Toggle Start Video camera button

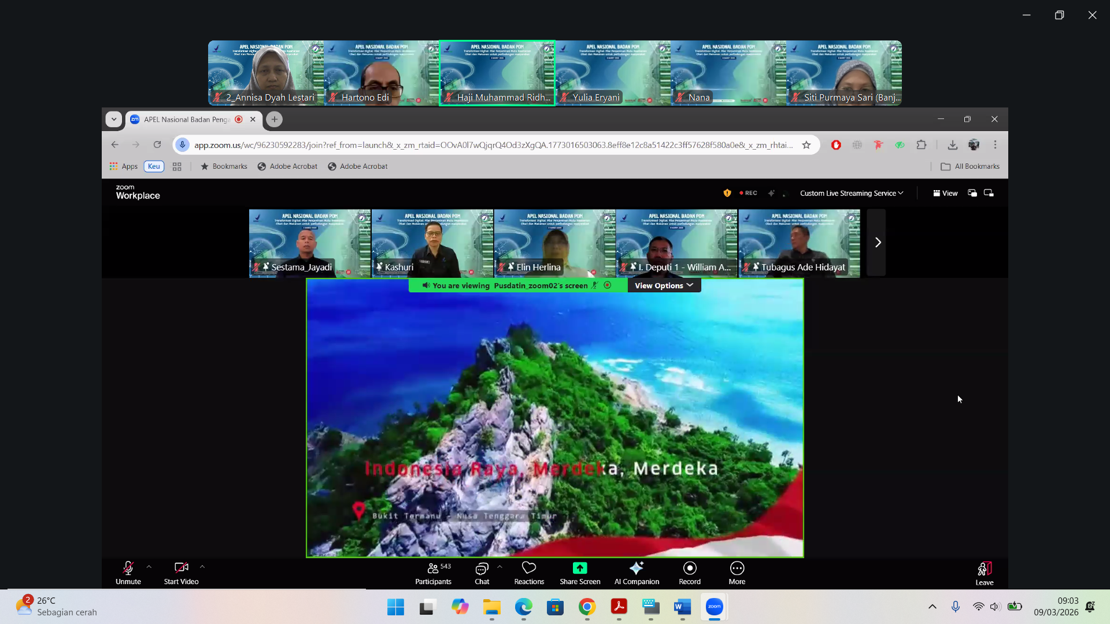pos(181,569)
